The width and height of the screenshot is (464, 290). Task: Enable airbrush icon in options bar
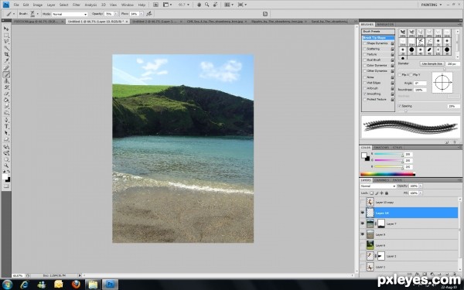coord(149,14)
